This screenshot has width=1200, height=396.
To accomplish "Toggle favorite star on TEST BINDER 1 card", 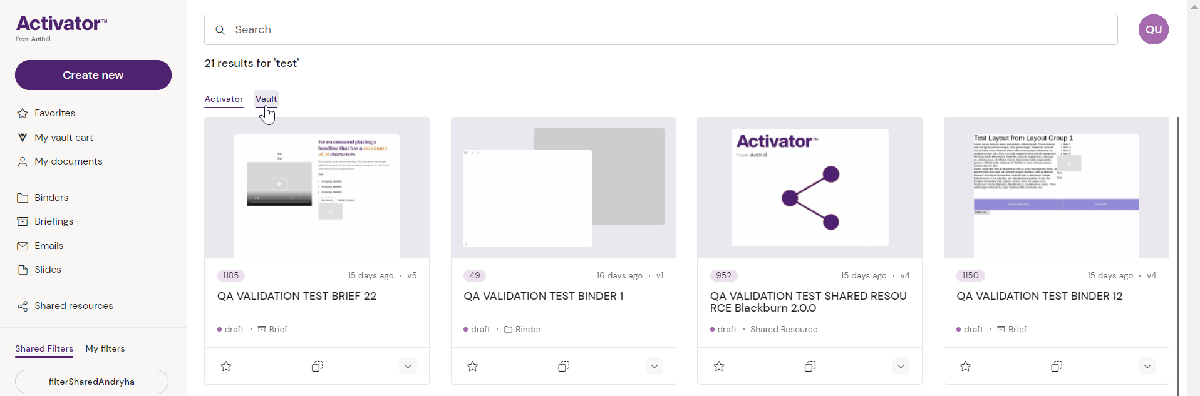I will coord(473,366).
